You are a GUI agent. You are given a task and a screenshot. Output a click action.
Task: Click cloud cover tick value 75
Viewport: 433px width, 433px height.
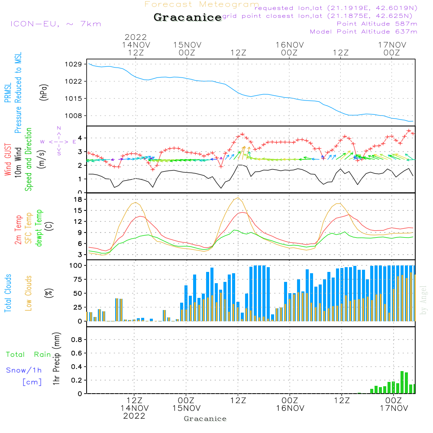[x=78, y=279]
